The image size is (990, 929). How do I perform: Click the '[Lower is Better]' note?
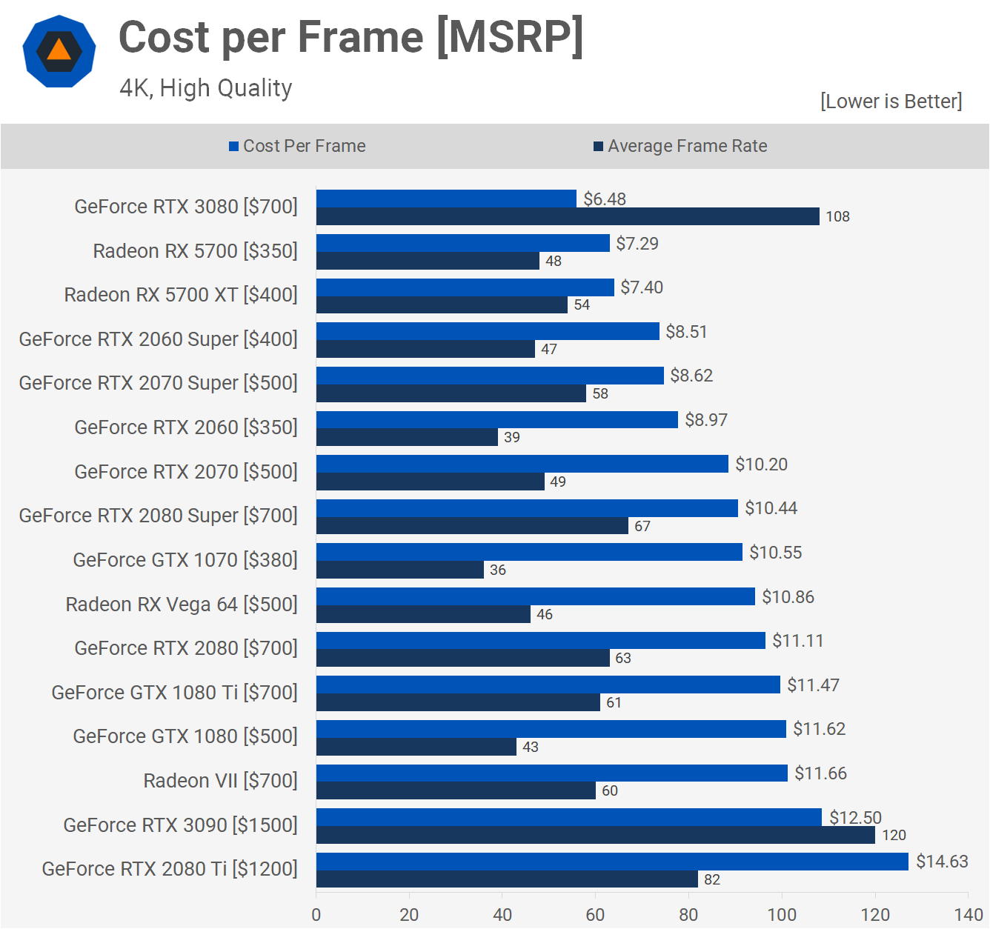(x=891, y=101)
